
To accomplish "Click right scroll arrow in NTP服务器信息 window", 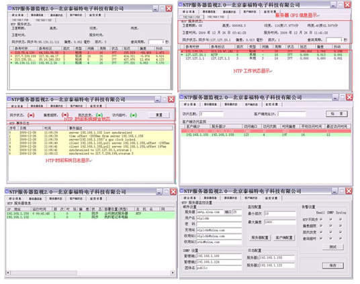I will click(x=173, y=273).
